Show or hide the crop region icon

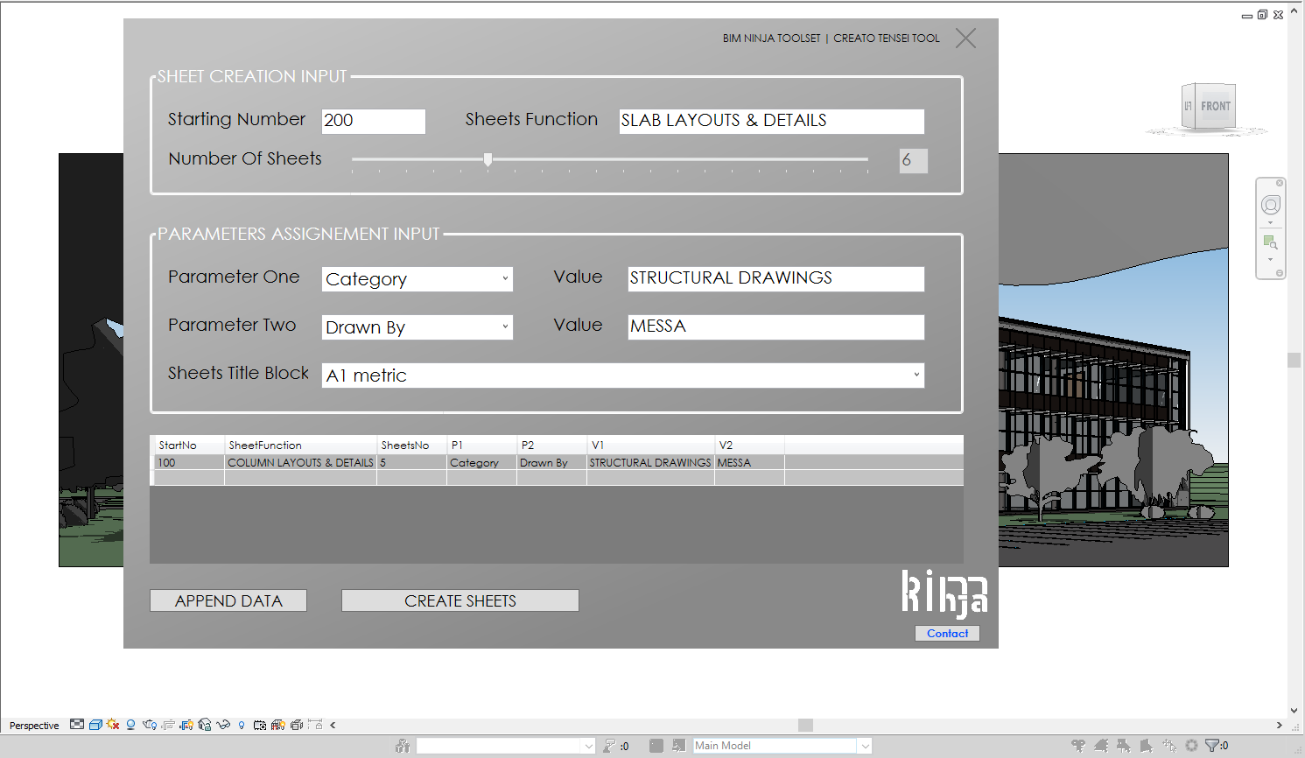186,725
